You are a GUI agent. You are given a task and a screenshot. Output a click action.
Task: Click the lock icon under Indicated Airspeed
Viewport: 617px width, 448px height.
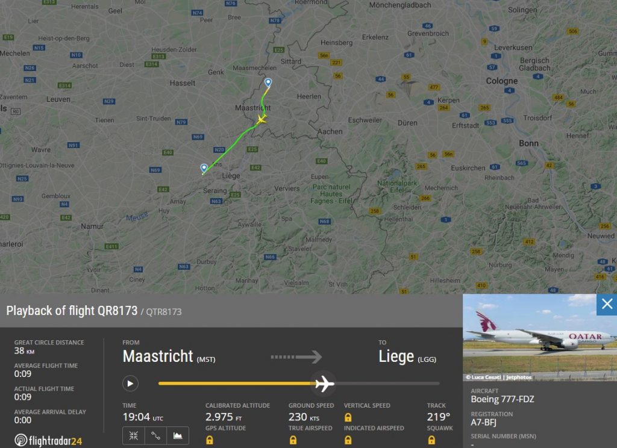348,440
